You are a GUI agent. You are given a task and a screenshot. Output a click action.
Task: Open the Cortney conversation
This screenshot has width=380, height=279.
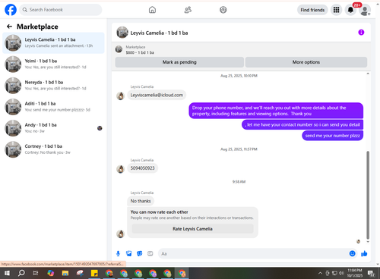click(x=53, y=149)
